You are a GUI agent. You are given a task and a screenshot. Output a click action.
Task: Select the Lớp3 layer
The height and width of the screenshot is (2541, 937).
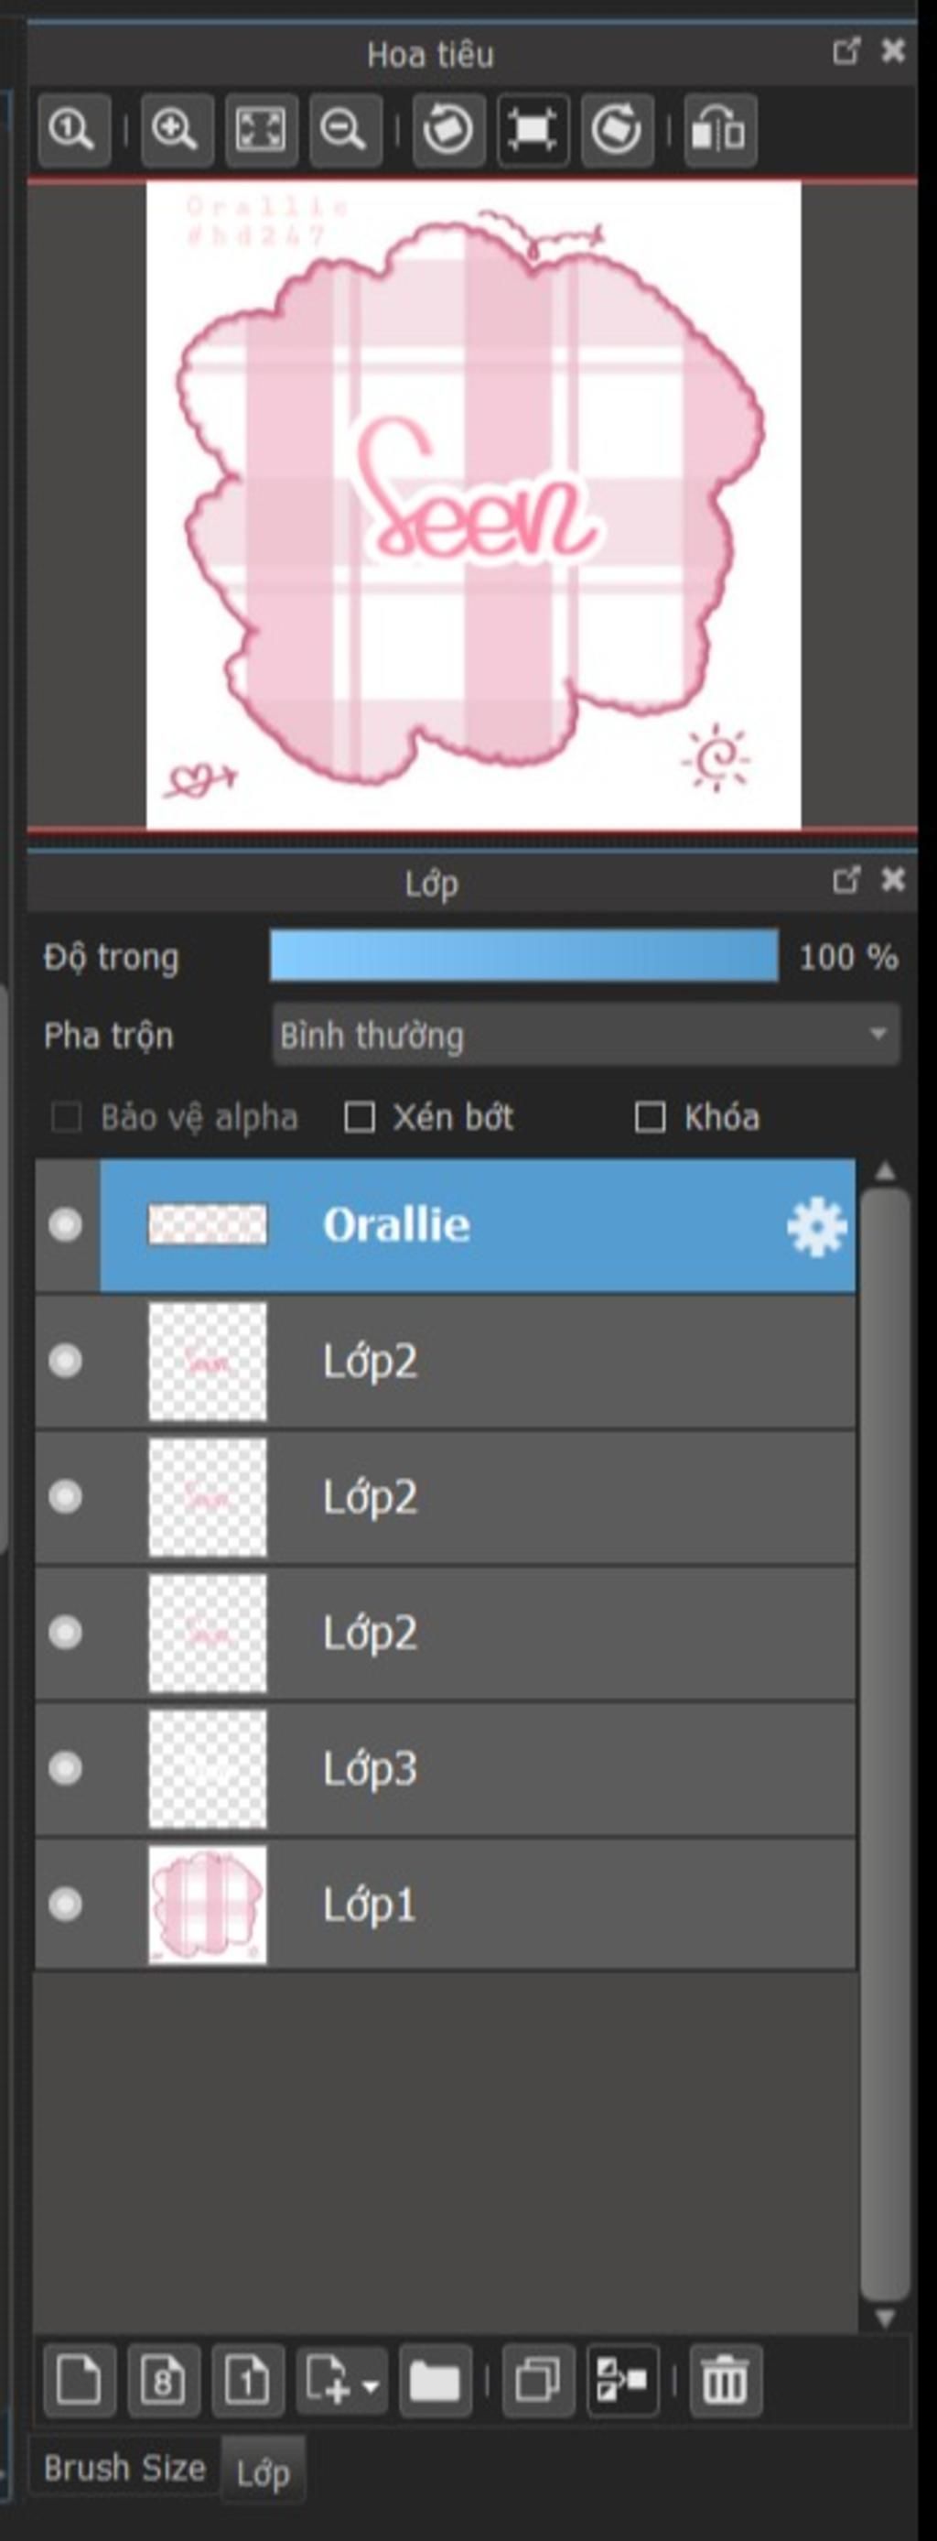(492, 1769)
